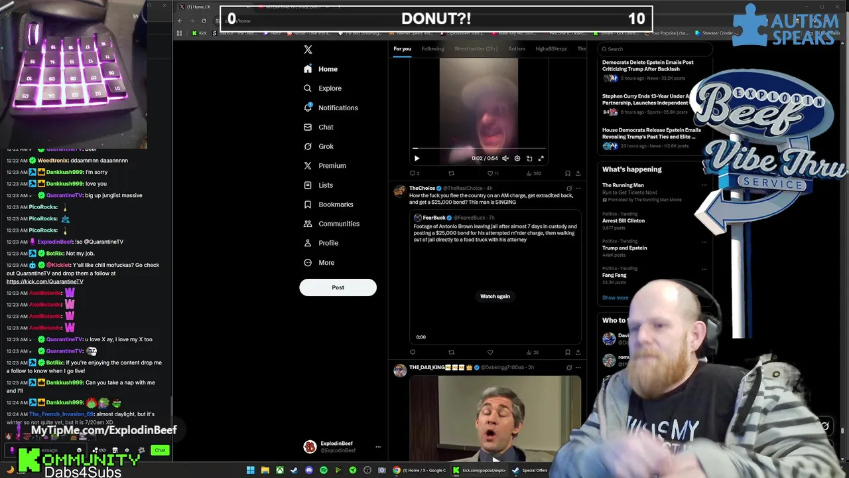Open more options for Fang Fang trend

point(704,269)
